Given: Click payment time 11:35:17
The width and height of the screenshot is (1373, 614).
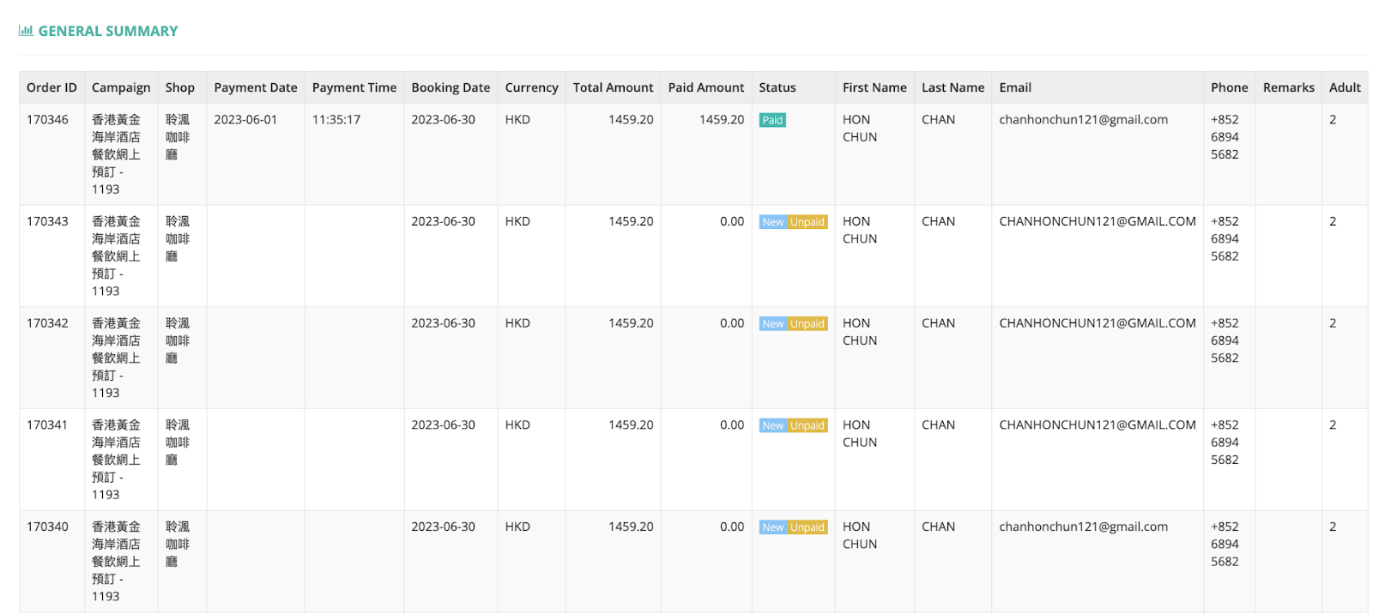Looking at the screenshot, I should (336, 120).
